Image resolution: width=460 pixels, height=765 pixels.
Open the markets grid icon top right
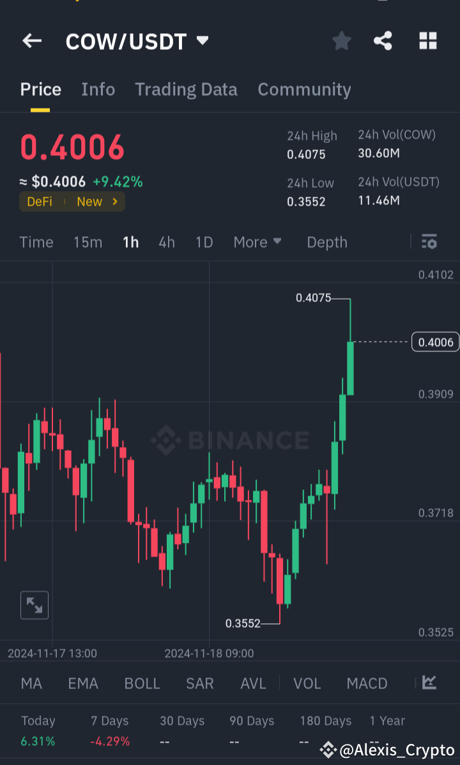pos(427,40)
